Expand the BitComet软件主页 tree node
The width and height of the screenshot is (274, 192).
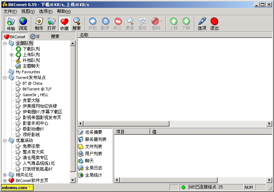click(5, 181)
